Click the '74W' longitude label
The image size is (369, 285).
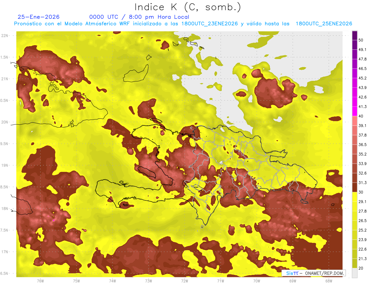(x=113, y=281)
